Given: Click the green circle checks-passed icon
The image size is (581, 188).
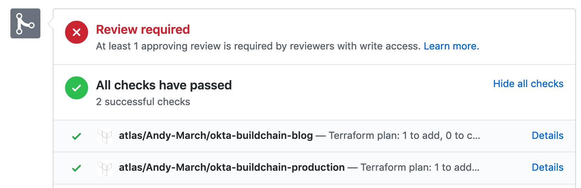Looking at the screenshot, I should (77, 88).
